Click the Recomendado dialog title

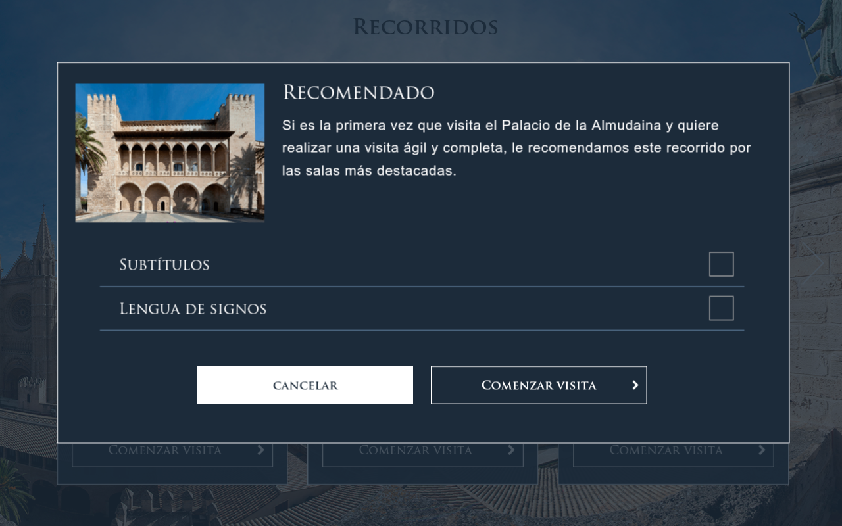tap(359, 93)
